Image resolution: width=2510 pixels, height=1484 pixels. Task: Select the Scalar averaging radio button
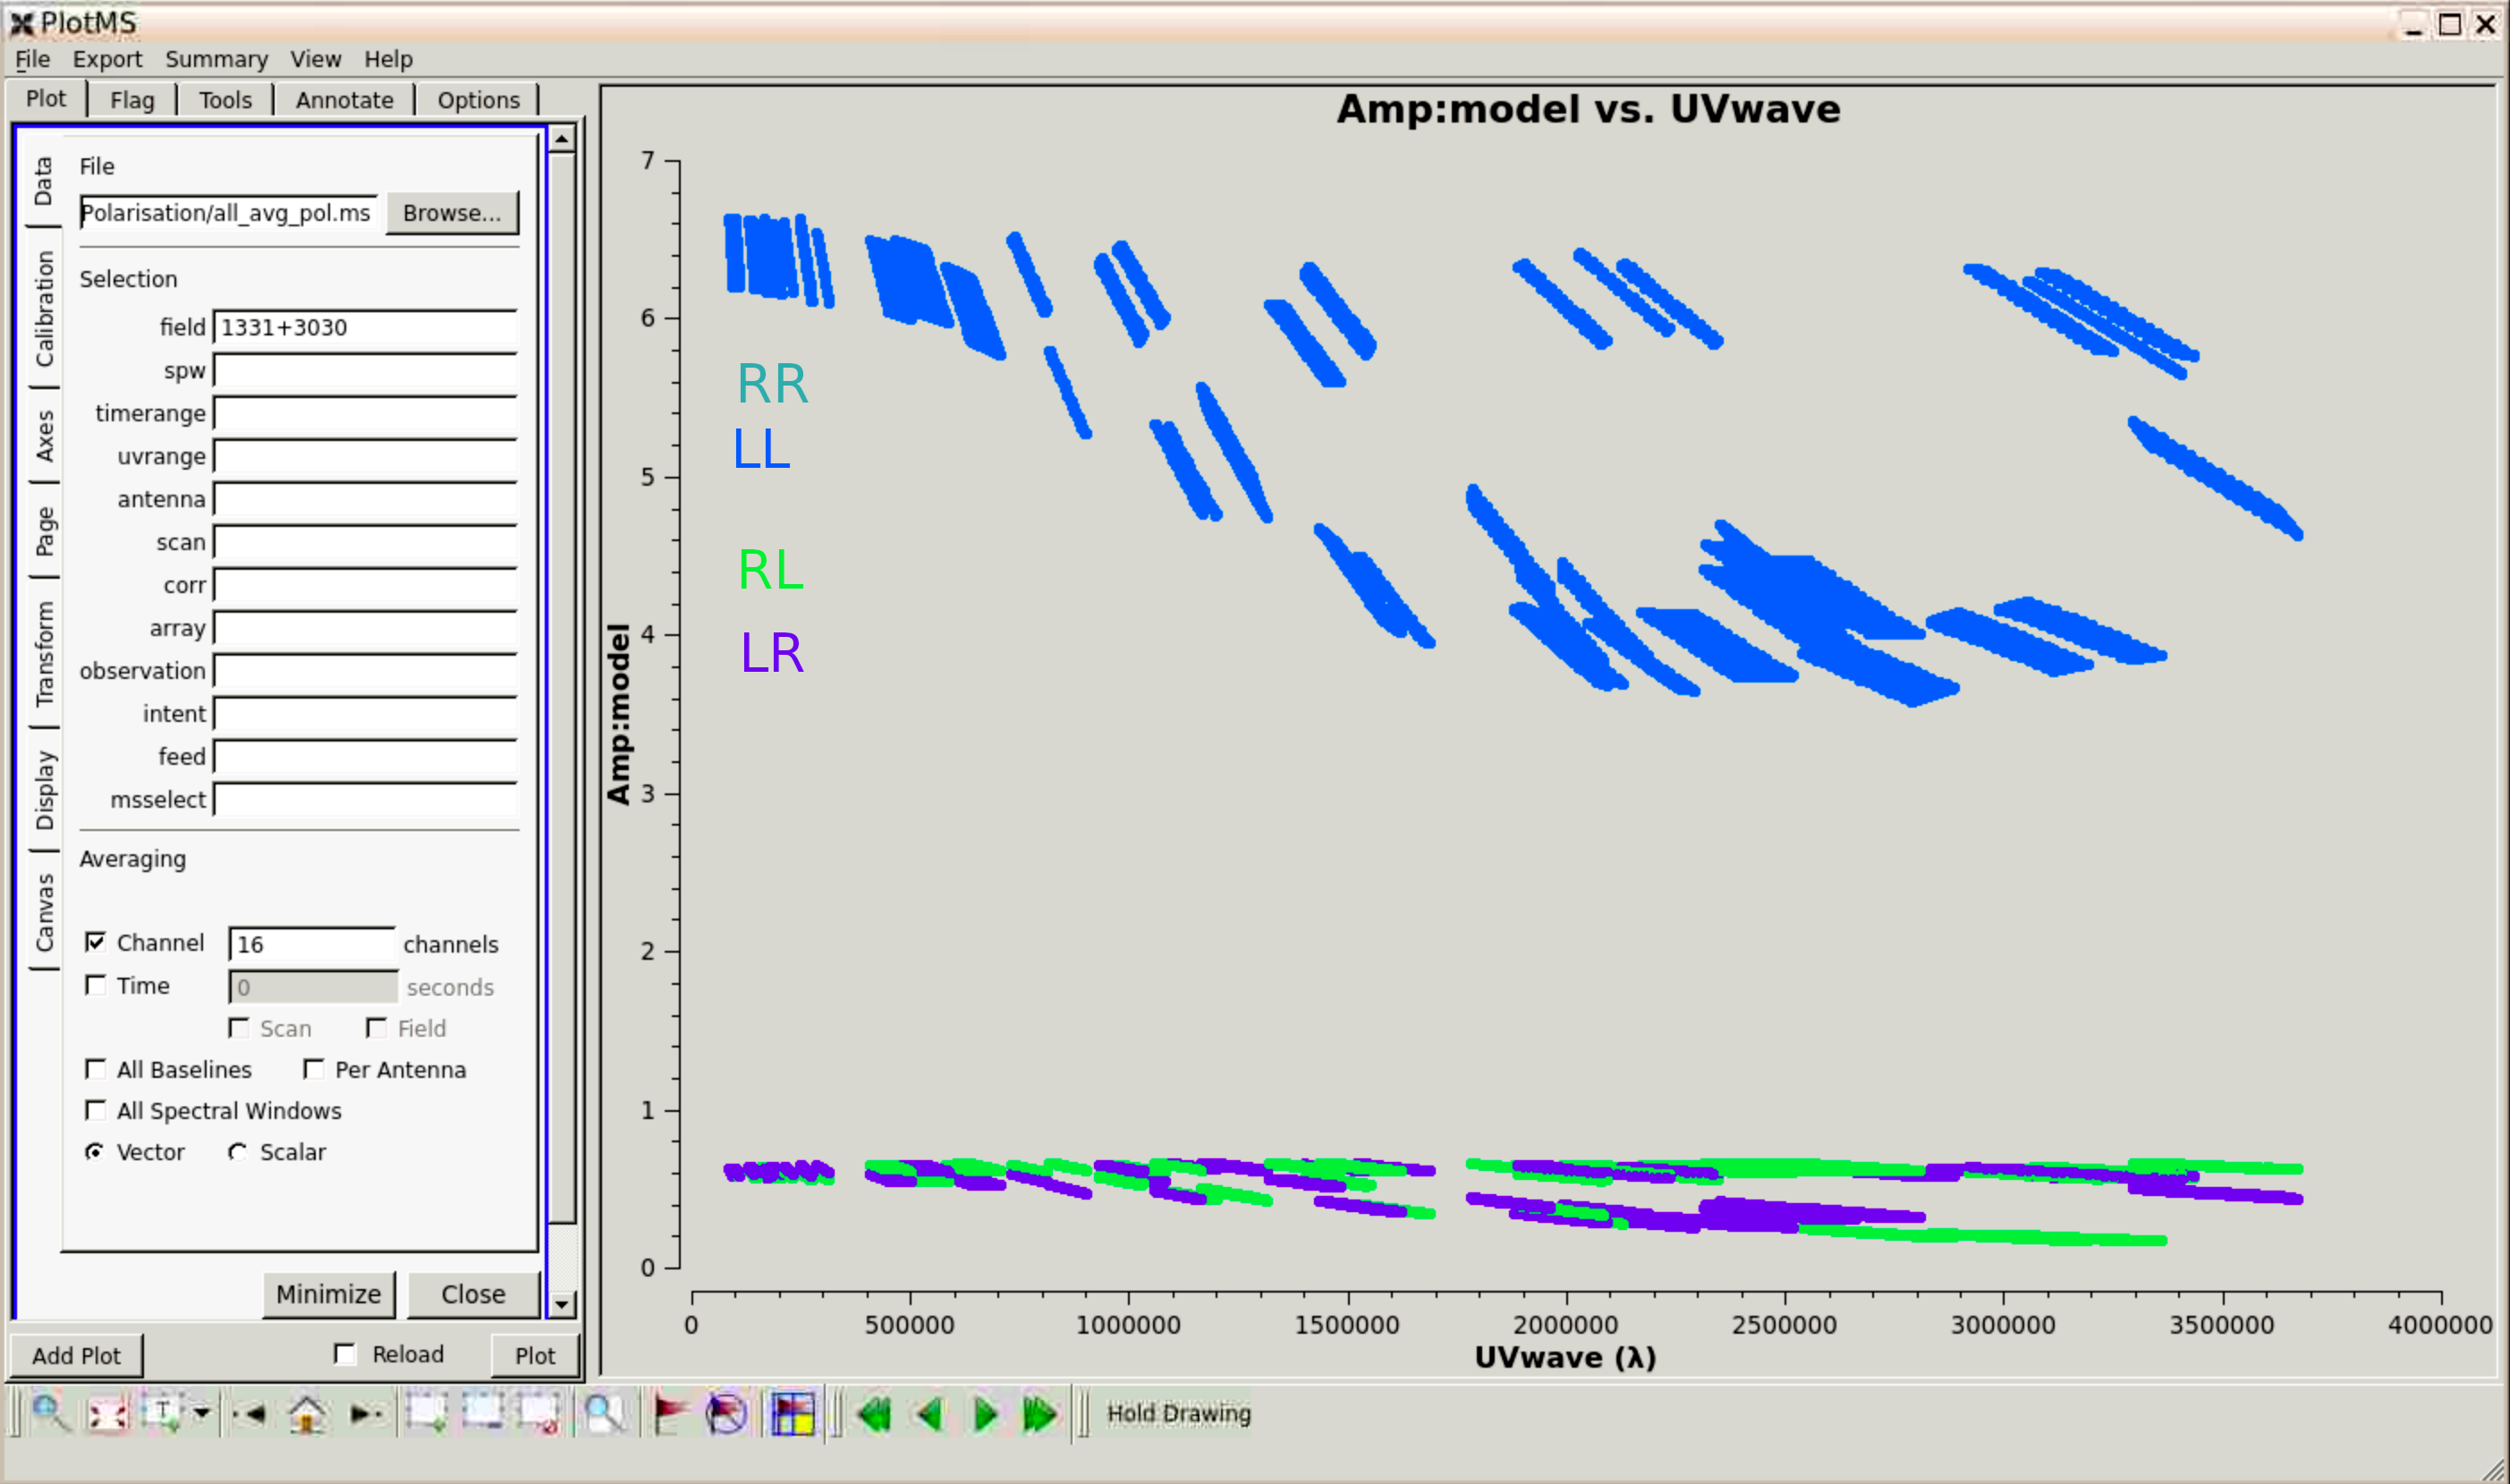point(237,1152)
